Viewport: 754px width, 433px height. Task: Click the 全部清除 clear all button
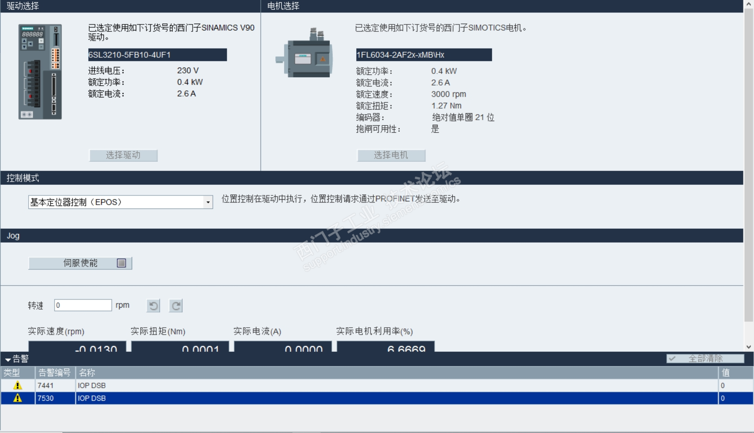[705, 359]
